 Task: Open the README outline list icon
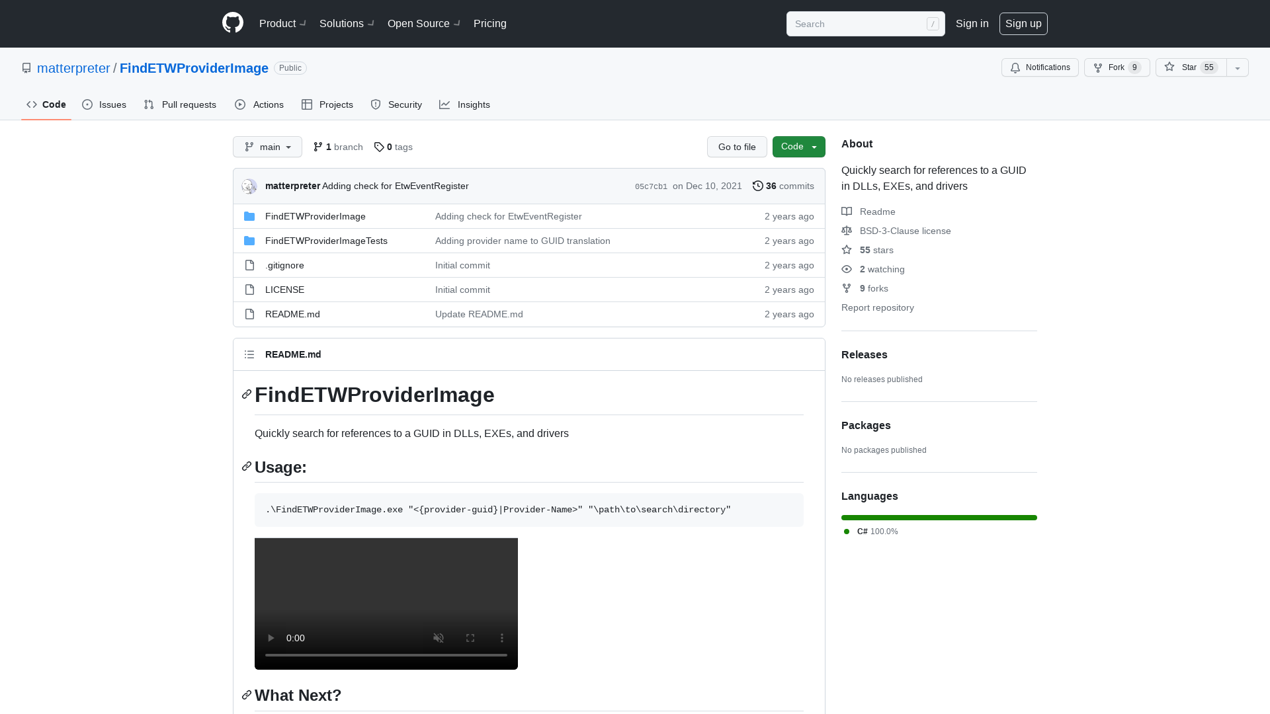pos(249,354)
